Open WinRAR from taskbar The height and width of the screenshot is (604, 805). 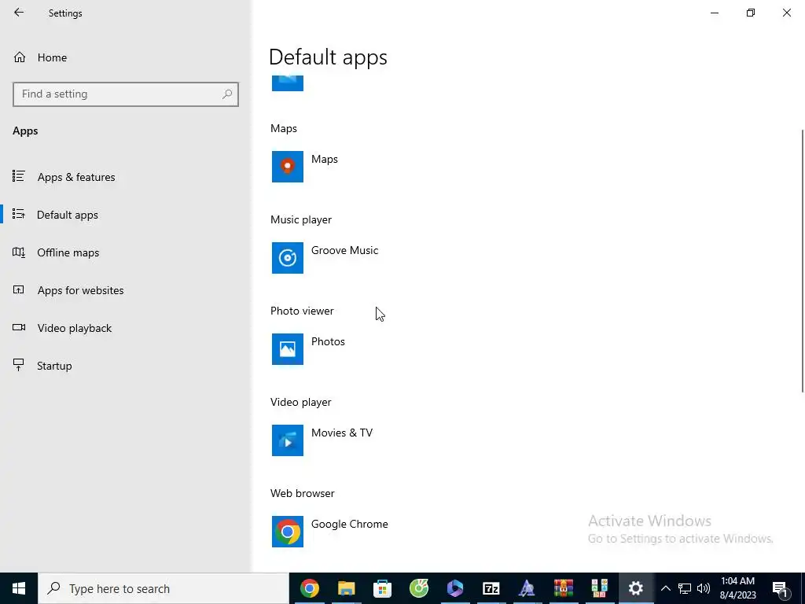coord(563,588)
